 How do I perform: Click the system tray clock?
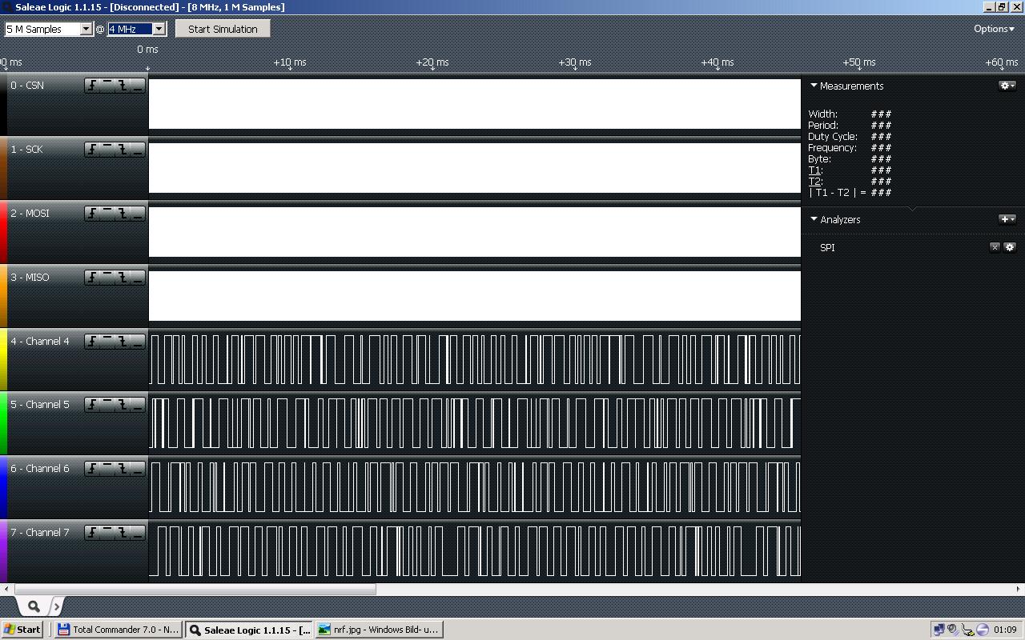[x=1005, y=630]
